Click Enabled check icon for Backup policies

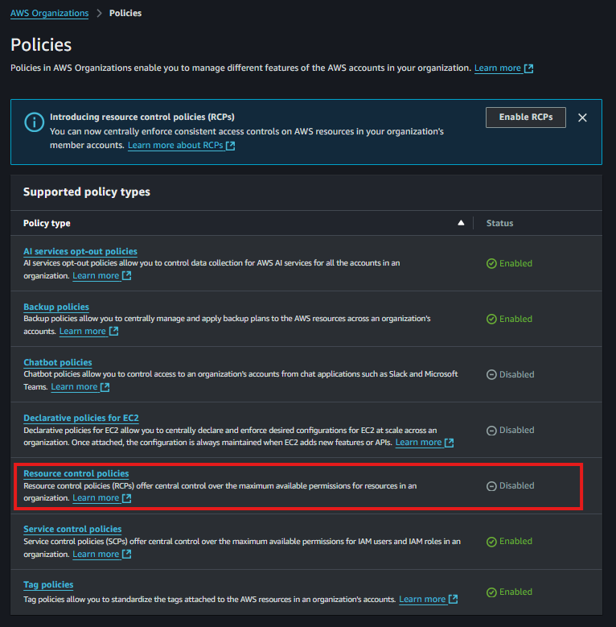tap(491, 319)
